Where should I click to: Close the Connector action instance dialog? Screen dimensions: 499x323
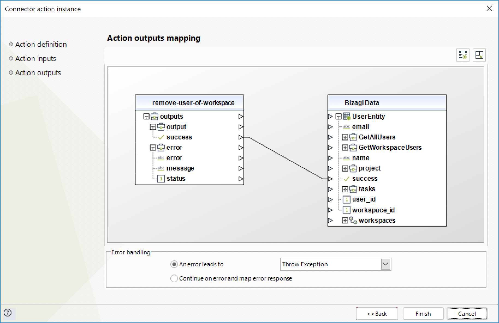[x=489, y=8]
